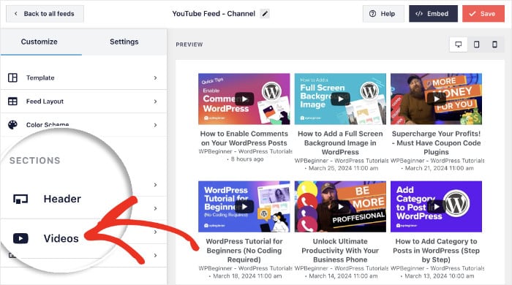Image resolution: width=512 pixels, height=285 pixels.
Task: Open 'Unlock Ultimate Productivity' video title
Action: (x=340, y=251)
